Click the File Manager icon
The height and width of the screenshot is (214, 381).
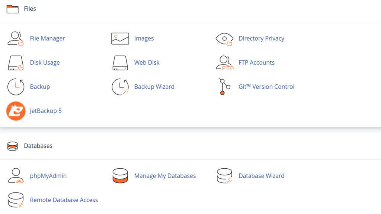16,39
